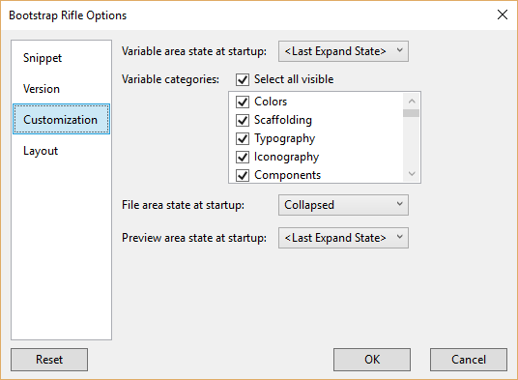
Task: Toggle the Typography category checkbox
Action: (x=243, y=138)
